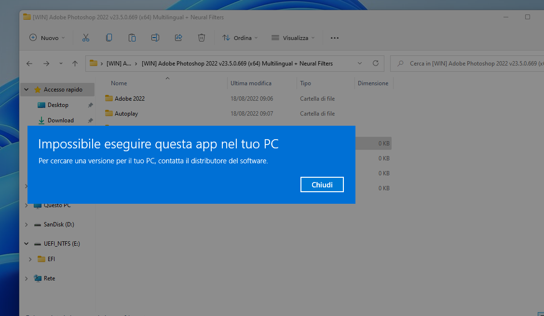Open the Nuovo menu in Explorer
This screenshot has width=544, height=316.
point(47,38)
